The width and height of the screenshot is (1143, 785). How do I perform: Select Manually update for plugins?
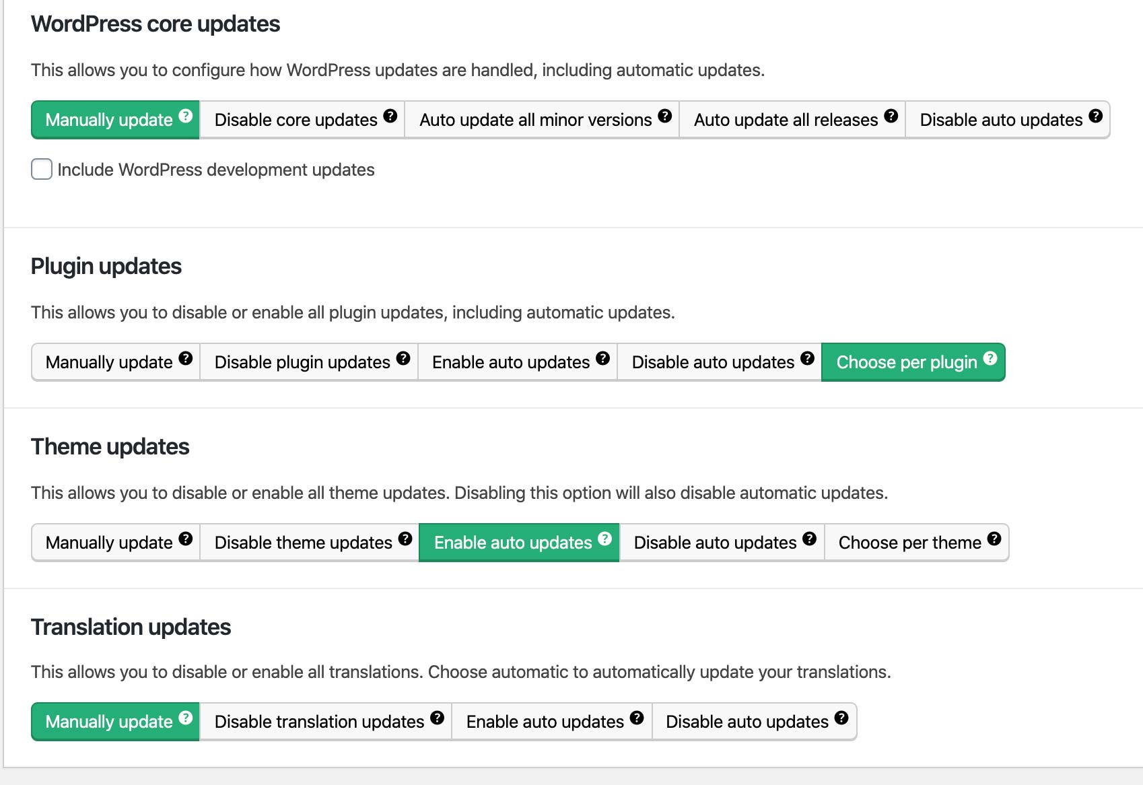(115, 362)
